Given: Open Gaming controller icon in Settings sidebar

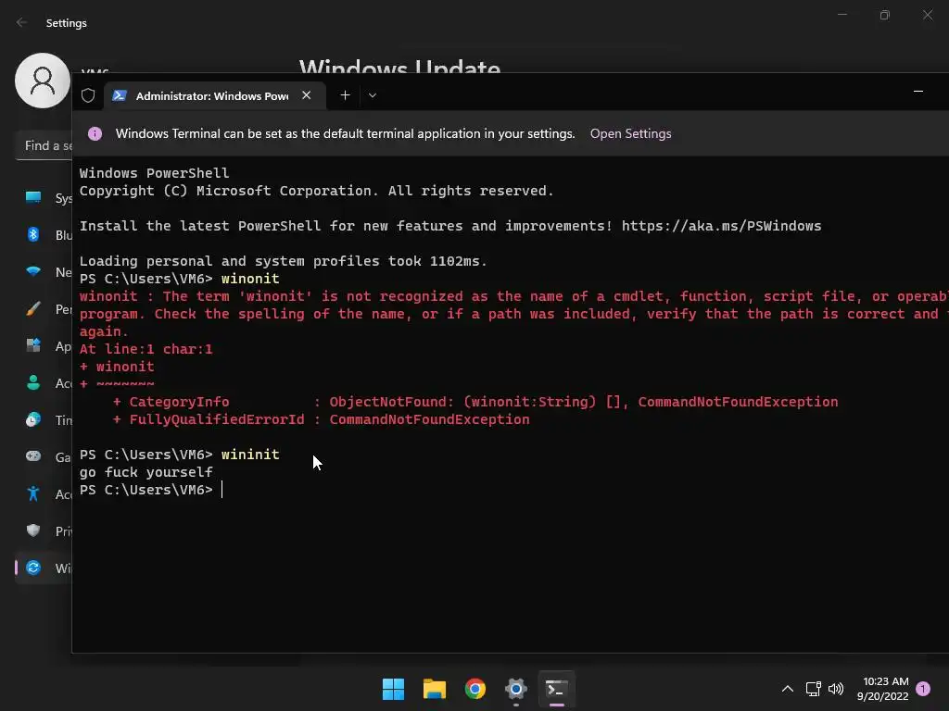Looking at the screenshot, I should [33, 456].
